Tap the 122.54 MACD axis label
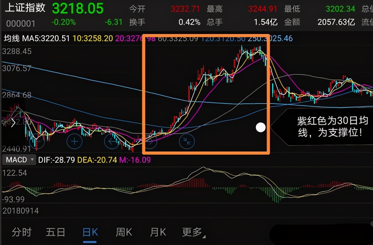Screen dimensions: 373x245 click(x=15, y=173)
